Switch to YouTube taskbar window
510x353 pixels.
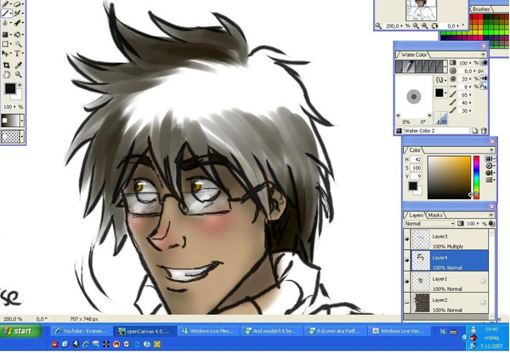coord(81,331)
